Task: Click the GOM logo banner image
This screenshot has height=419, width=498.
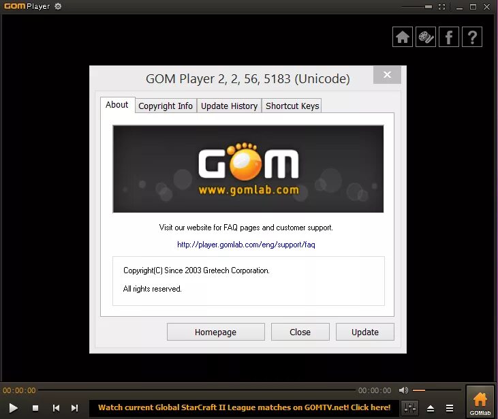Action: click(x=249, y=169)
